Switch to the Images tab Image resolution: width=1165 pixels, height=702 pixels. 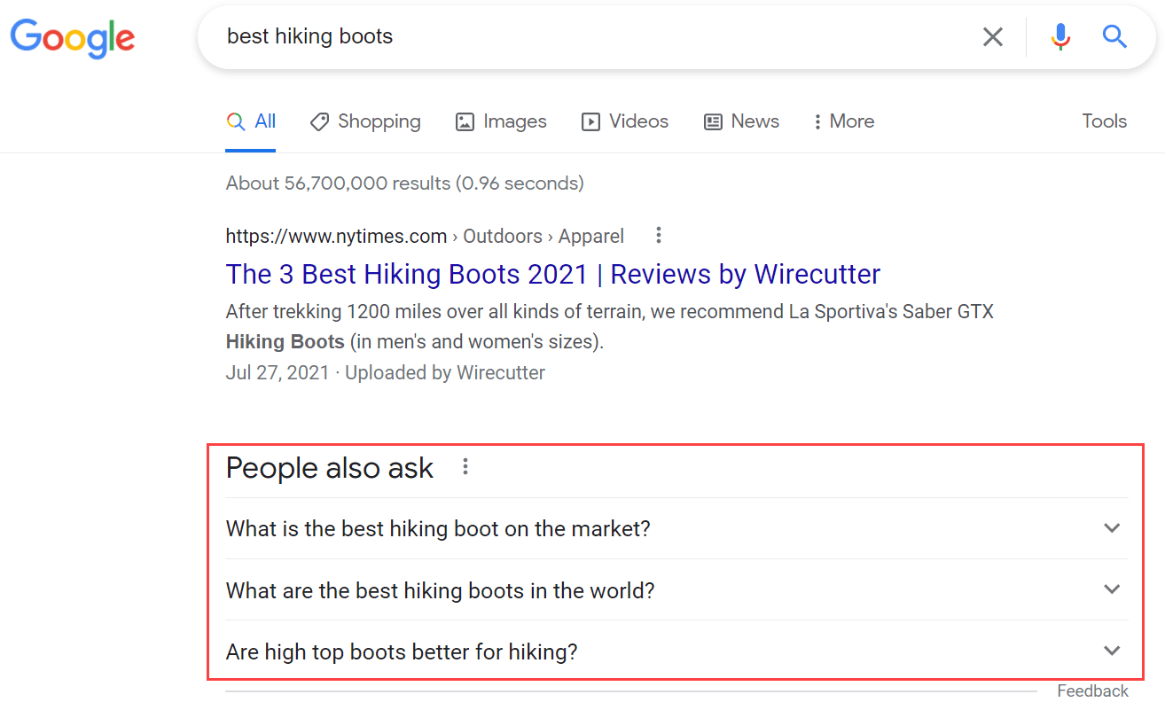(501, 121)
